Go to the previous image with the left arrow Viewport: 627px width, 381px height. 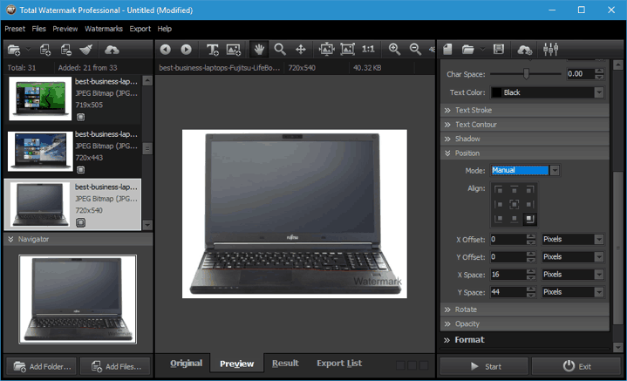click(x=165, y=49)
